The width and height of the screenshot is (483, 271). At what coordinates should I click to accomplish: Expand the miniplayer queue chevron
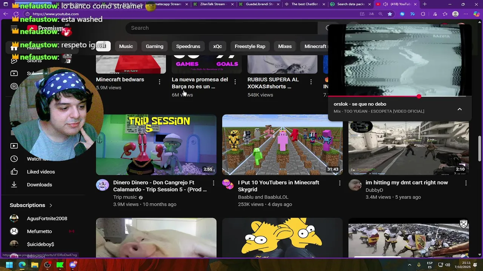pyautogui.click(x=460, y=109)
